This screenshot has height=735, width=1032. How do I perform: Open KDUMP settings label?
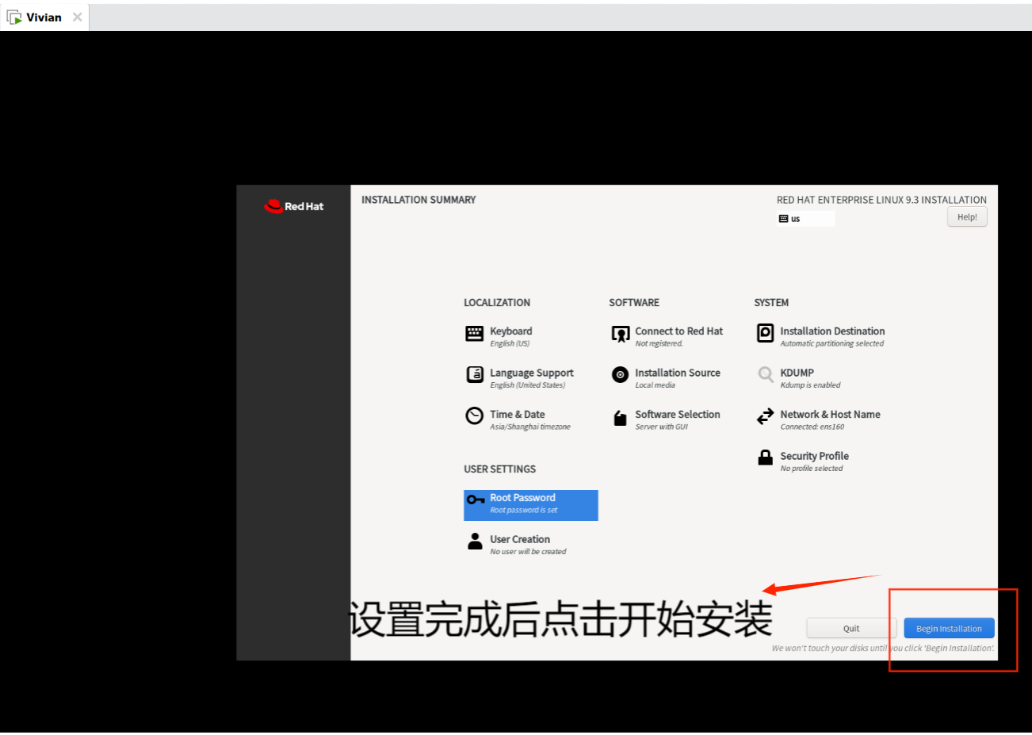[x=797, y=373]
